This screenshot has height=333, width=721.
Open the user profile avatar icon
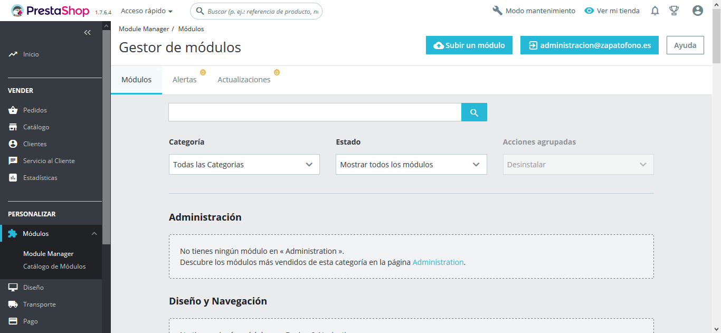point(698,11)
